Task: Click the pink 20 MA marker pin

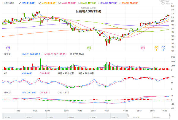Action: click(143, 48)
